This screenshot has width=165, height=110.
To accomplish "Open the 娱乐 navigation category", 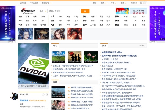I will (x=53, y=21).
